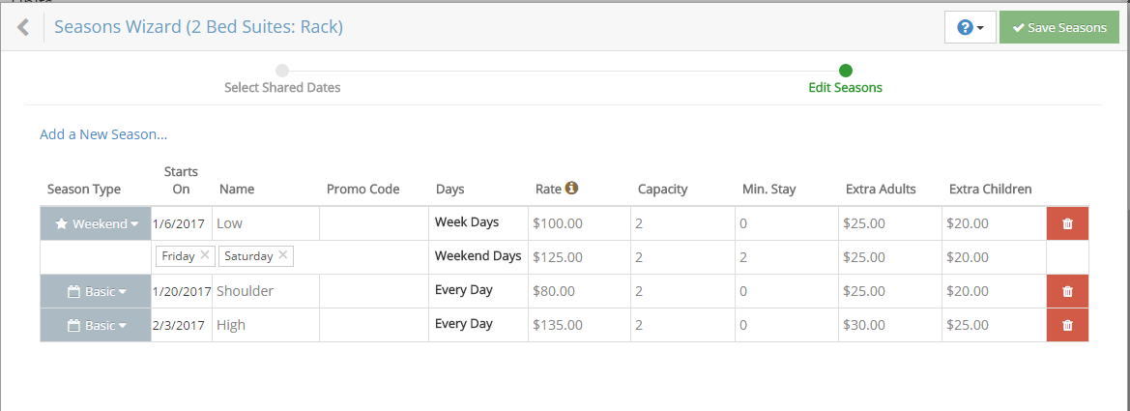This screenshot has width=1130, height=411.
Task: Click the 1/20/2017 start date
Action: (x=182, y=291)
